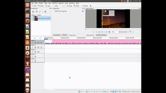
Task: Hide video on Video 3 track
Action: pyautogui.click(x=38, y=52)
